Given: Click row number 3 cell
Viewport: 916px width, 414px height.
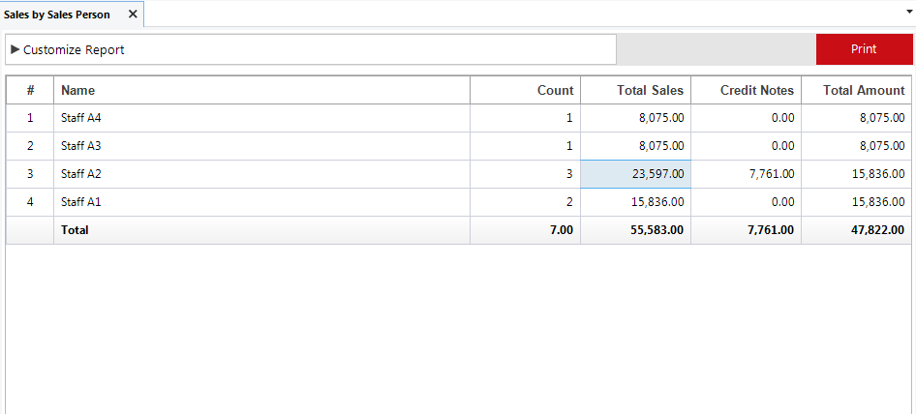Looking at the screenshot, I should coord(30,174).
